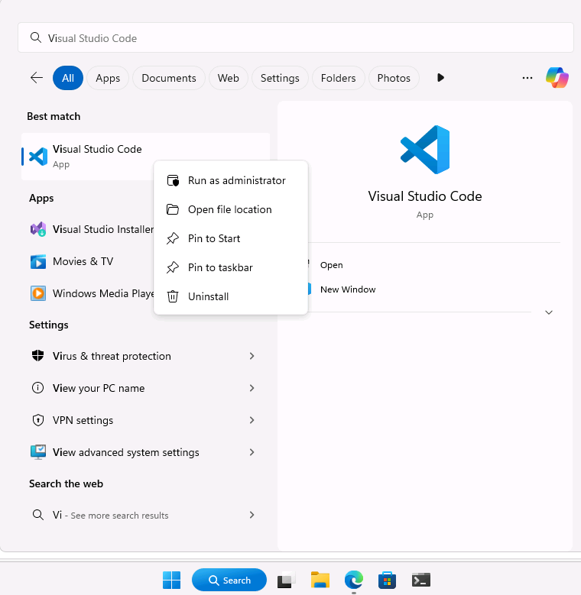
Task: Open Copilot from the search panel
Action: coord(557,78)
